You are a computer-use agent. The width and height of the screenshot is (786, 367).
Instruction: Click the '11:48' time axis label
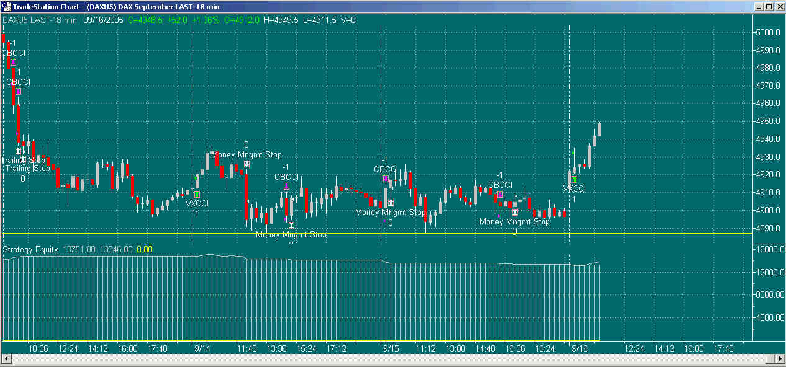pos(246,349)
